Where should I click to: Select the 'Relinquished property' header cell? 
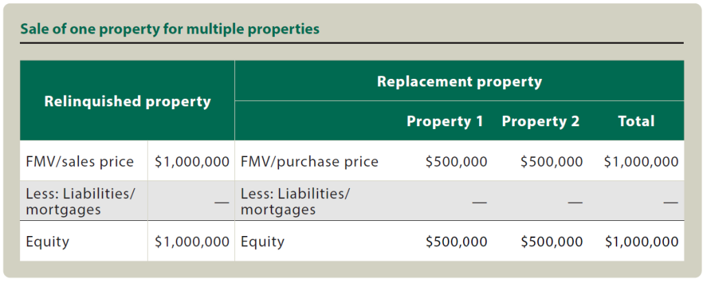click(127, 102)
